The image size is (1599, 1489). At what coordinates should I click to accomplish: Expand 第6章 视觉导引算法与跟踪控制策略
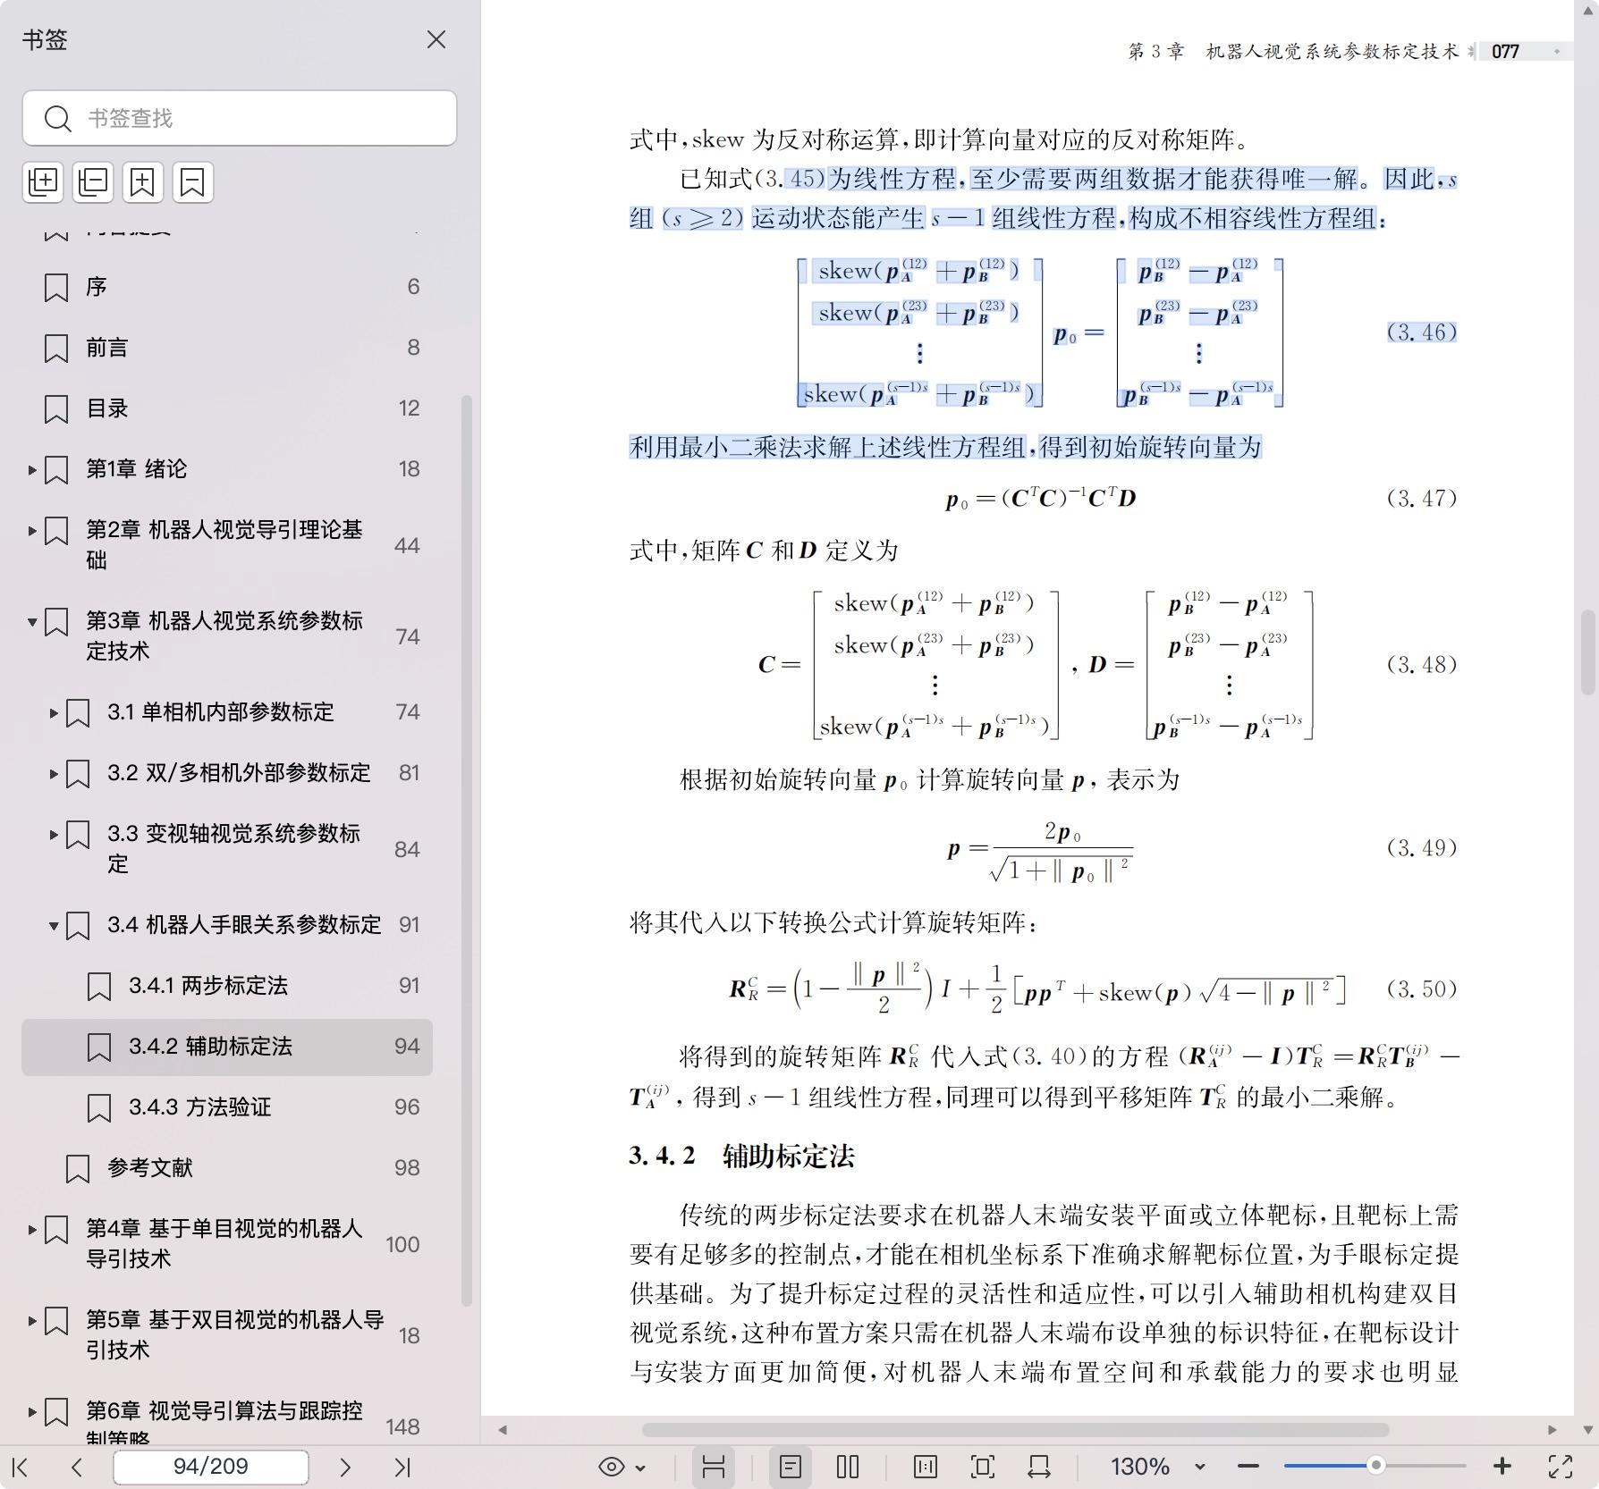click(32, 1412)
